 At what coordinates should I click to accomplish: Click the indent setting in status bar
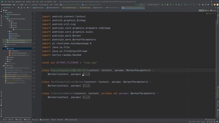[x=203, y=122]
